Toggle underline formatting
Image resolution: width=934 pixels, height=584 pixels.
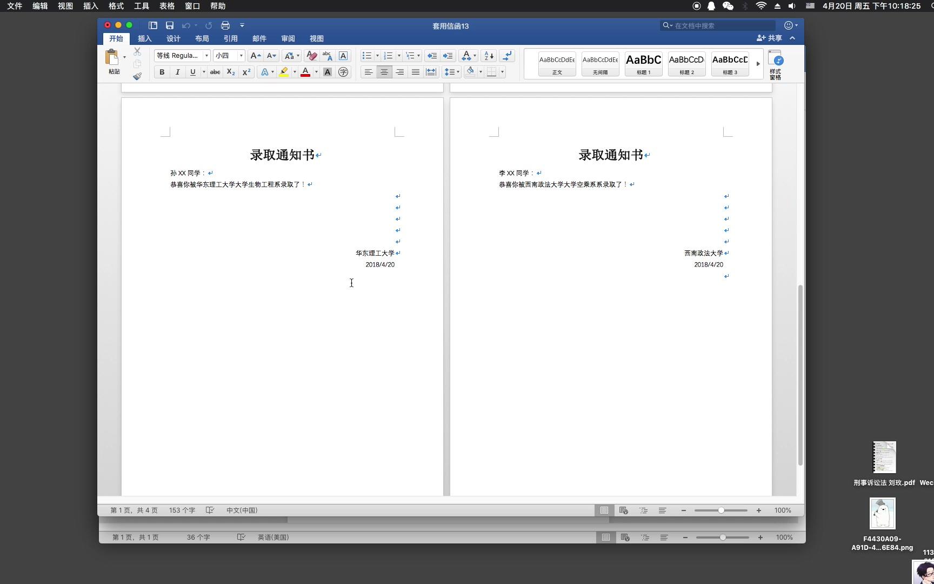192,72
